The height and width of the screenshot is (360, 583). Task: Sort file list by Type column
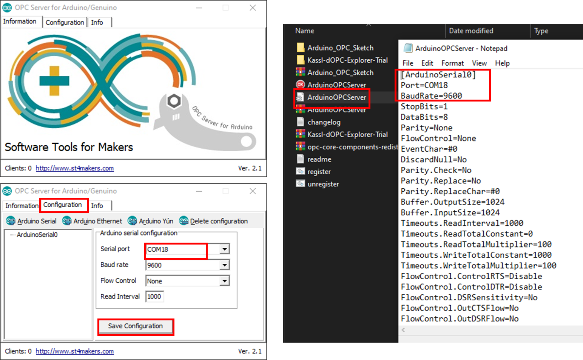coord(541,31)
